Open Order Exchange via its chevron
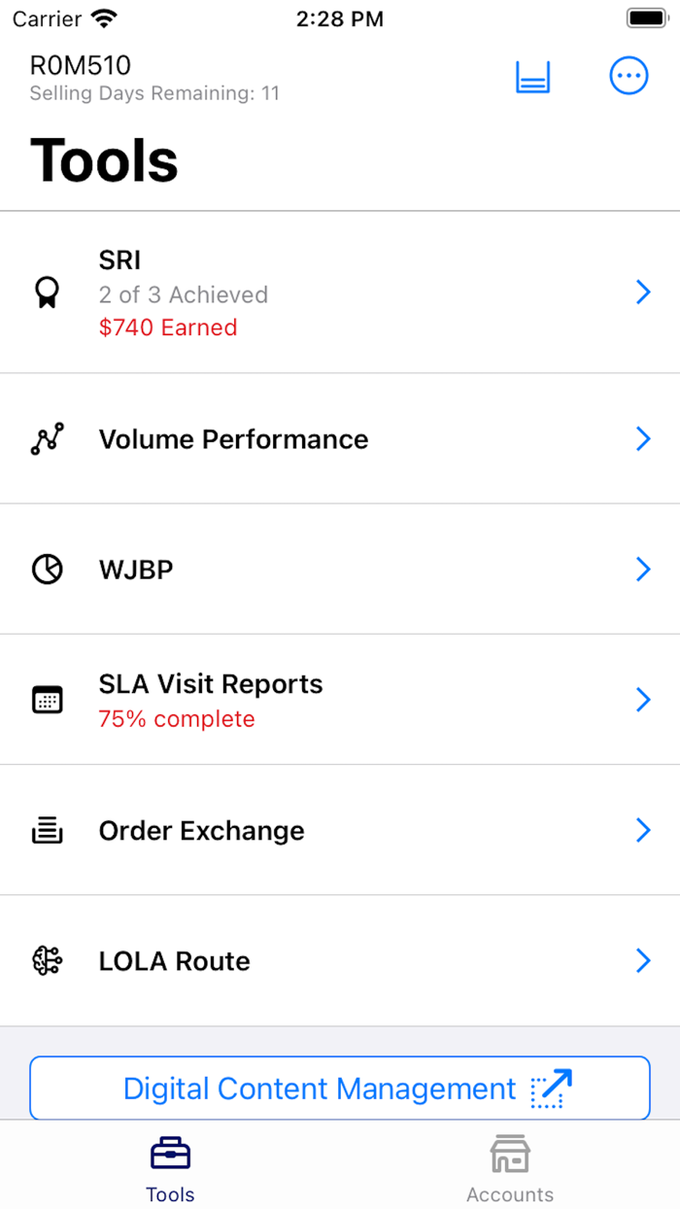The width and height of the screenshot is (680, 1209). point(642,830)
